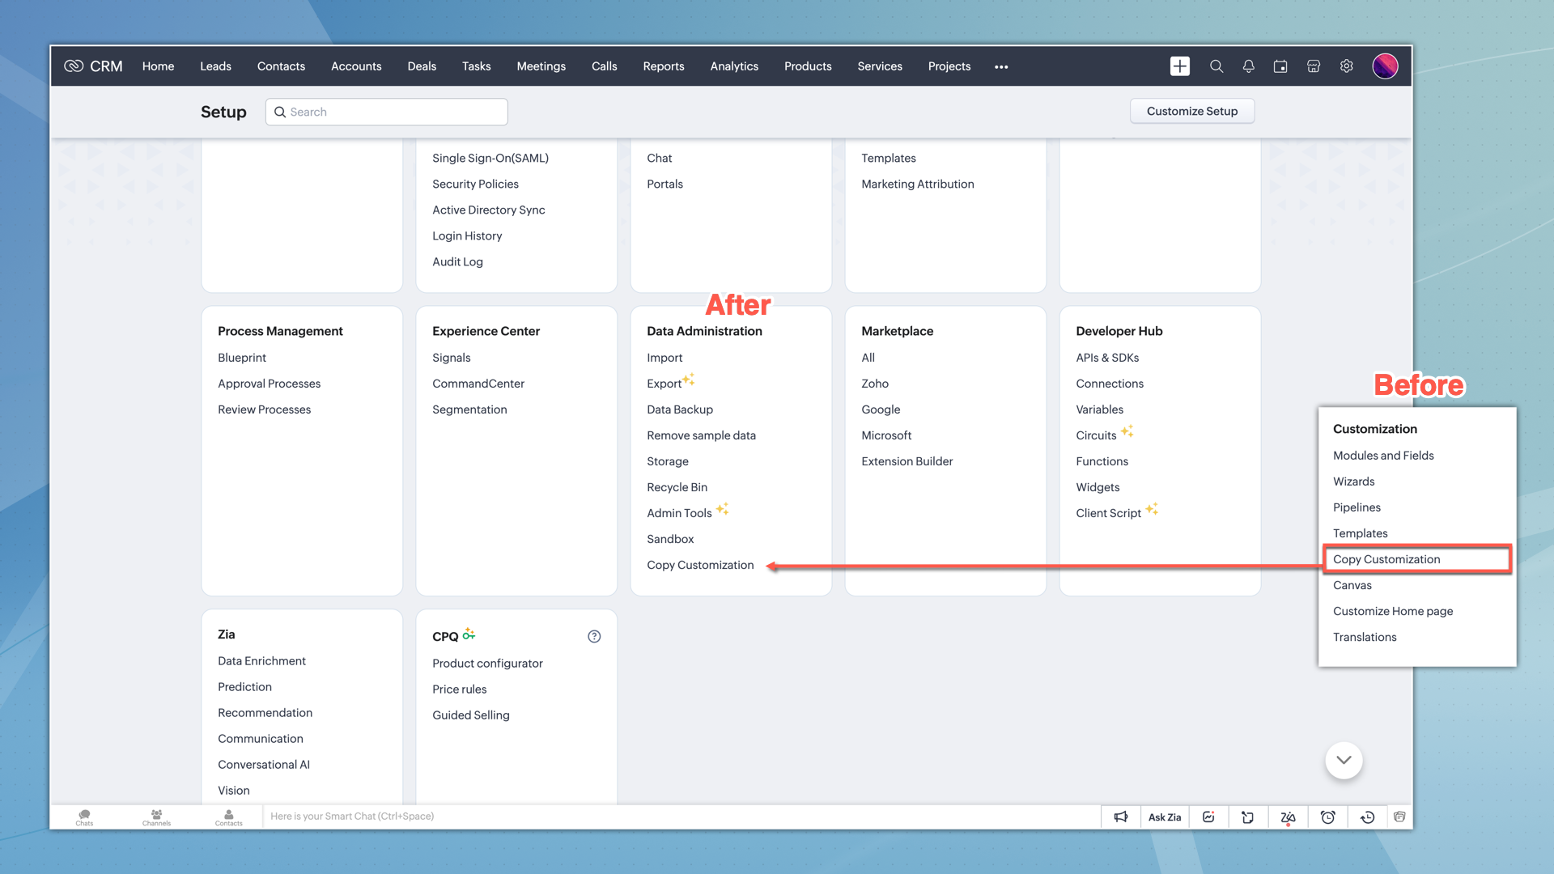
Task: Open the Chats icon in bottom bar
Action: pyautogui.click(x=84, y=817)
